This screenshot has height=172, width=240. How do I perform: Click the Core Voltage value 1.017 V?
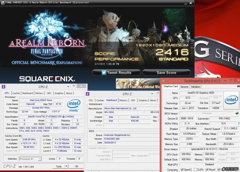click(x=55, y=111)
